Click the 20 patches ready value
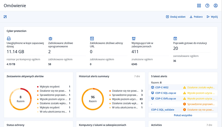Screen dimensions: 222x127 tap(176, 48)
